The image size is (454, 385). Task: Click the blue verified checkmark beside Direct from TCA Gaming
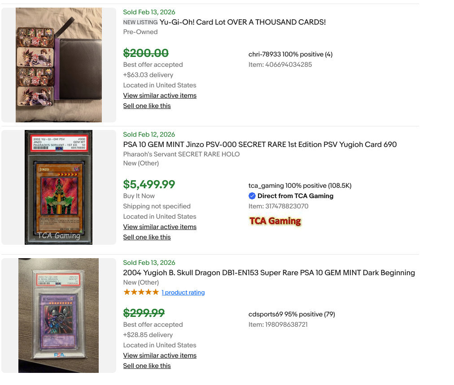tap(252, 196)
